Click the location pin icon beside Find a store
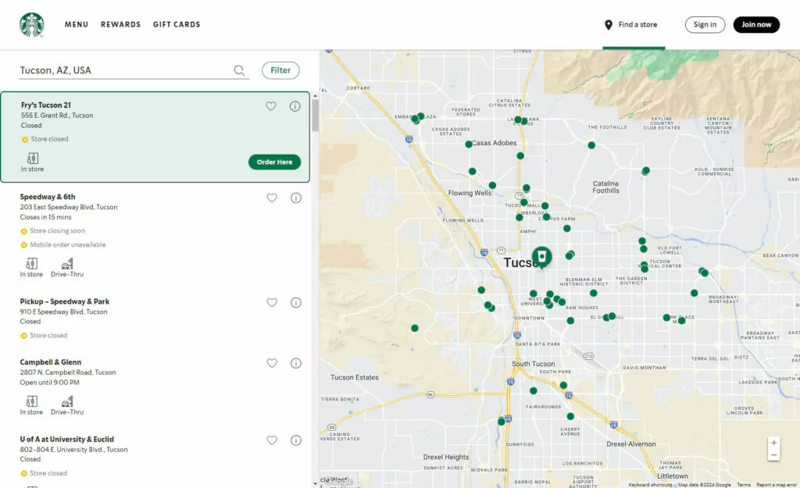Image resolution: width=800 pixels, height=488 pixels. coord(608,25)
